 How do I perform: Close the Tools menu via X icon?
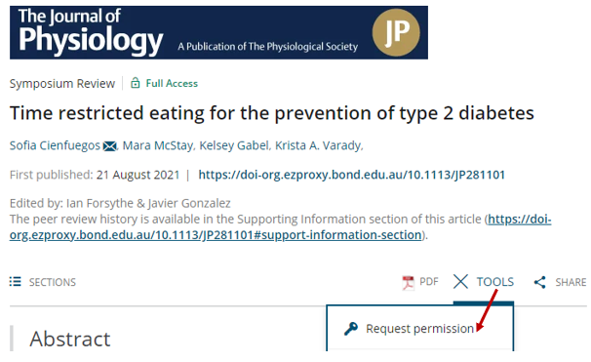pyautogui.click(x=460, y=282)
